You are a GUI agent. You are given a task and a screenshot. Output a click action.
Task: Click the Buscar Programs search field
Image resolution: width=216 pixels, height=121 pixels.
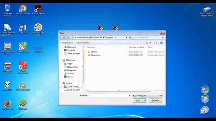(147, 37)
